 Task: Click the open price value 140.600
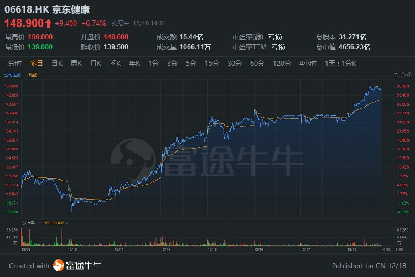(116, 37)
